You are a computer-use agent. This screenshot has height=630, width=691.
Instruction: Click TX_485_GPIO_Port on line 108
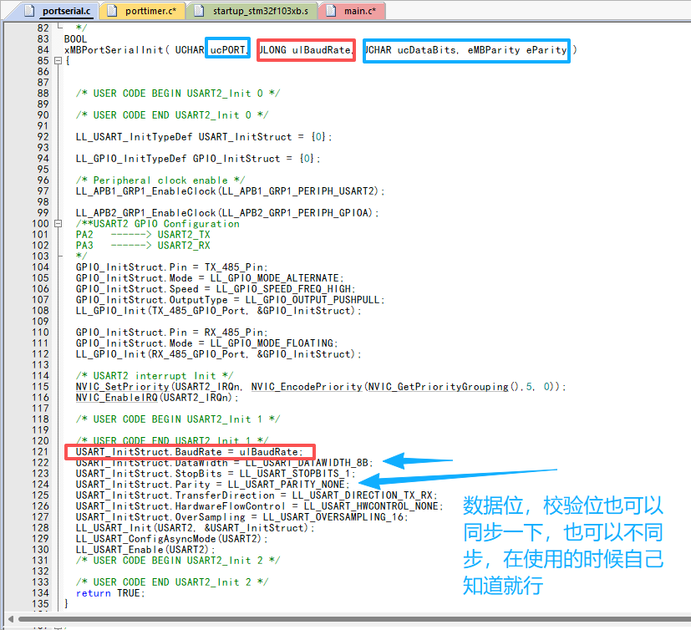pyautogui.click(x=199, y=311)
